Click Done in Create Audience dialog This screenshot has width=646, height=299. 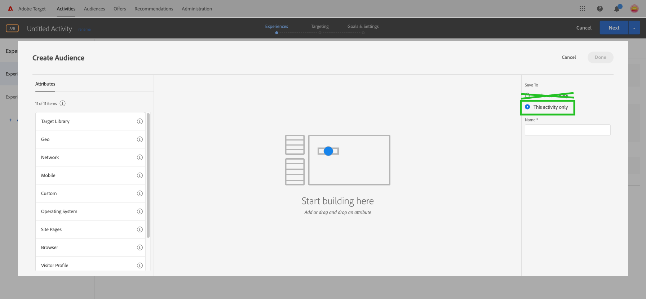coord(601,57)
